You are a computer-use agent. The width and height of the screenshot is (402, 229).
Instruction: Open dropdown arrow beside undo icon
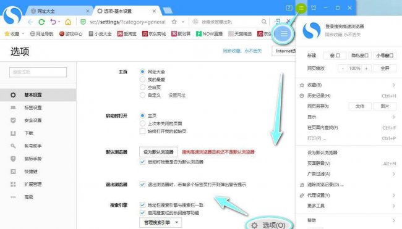coord(59,22)
